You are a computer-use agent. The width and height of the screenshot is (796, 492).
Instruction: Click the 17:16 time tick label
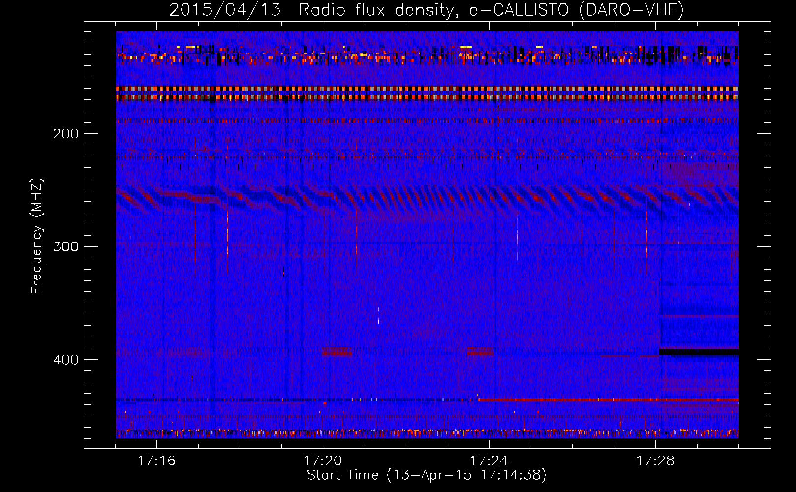click(x=156, y=461)
